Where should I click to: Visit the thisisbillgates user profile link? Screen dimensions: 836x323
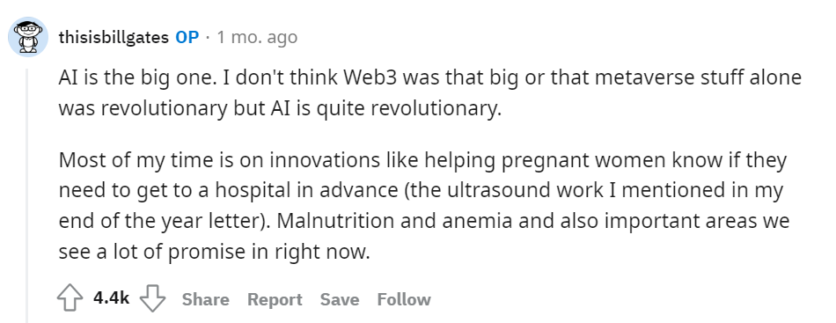(114, 37)
